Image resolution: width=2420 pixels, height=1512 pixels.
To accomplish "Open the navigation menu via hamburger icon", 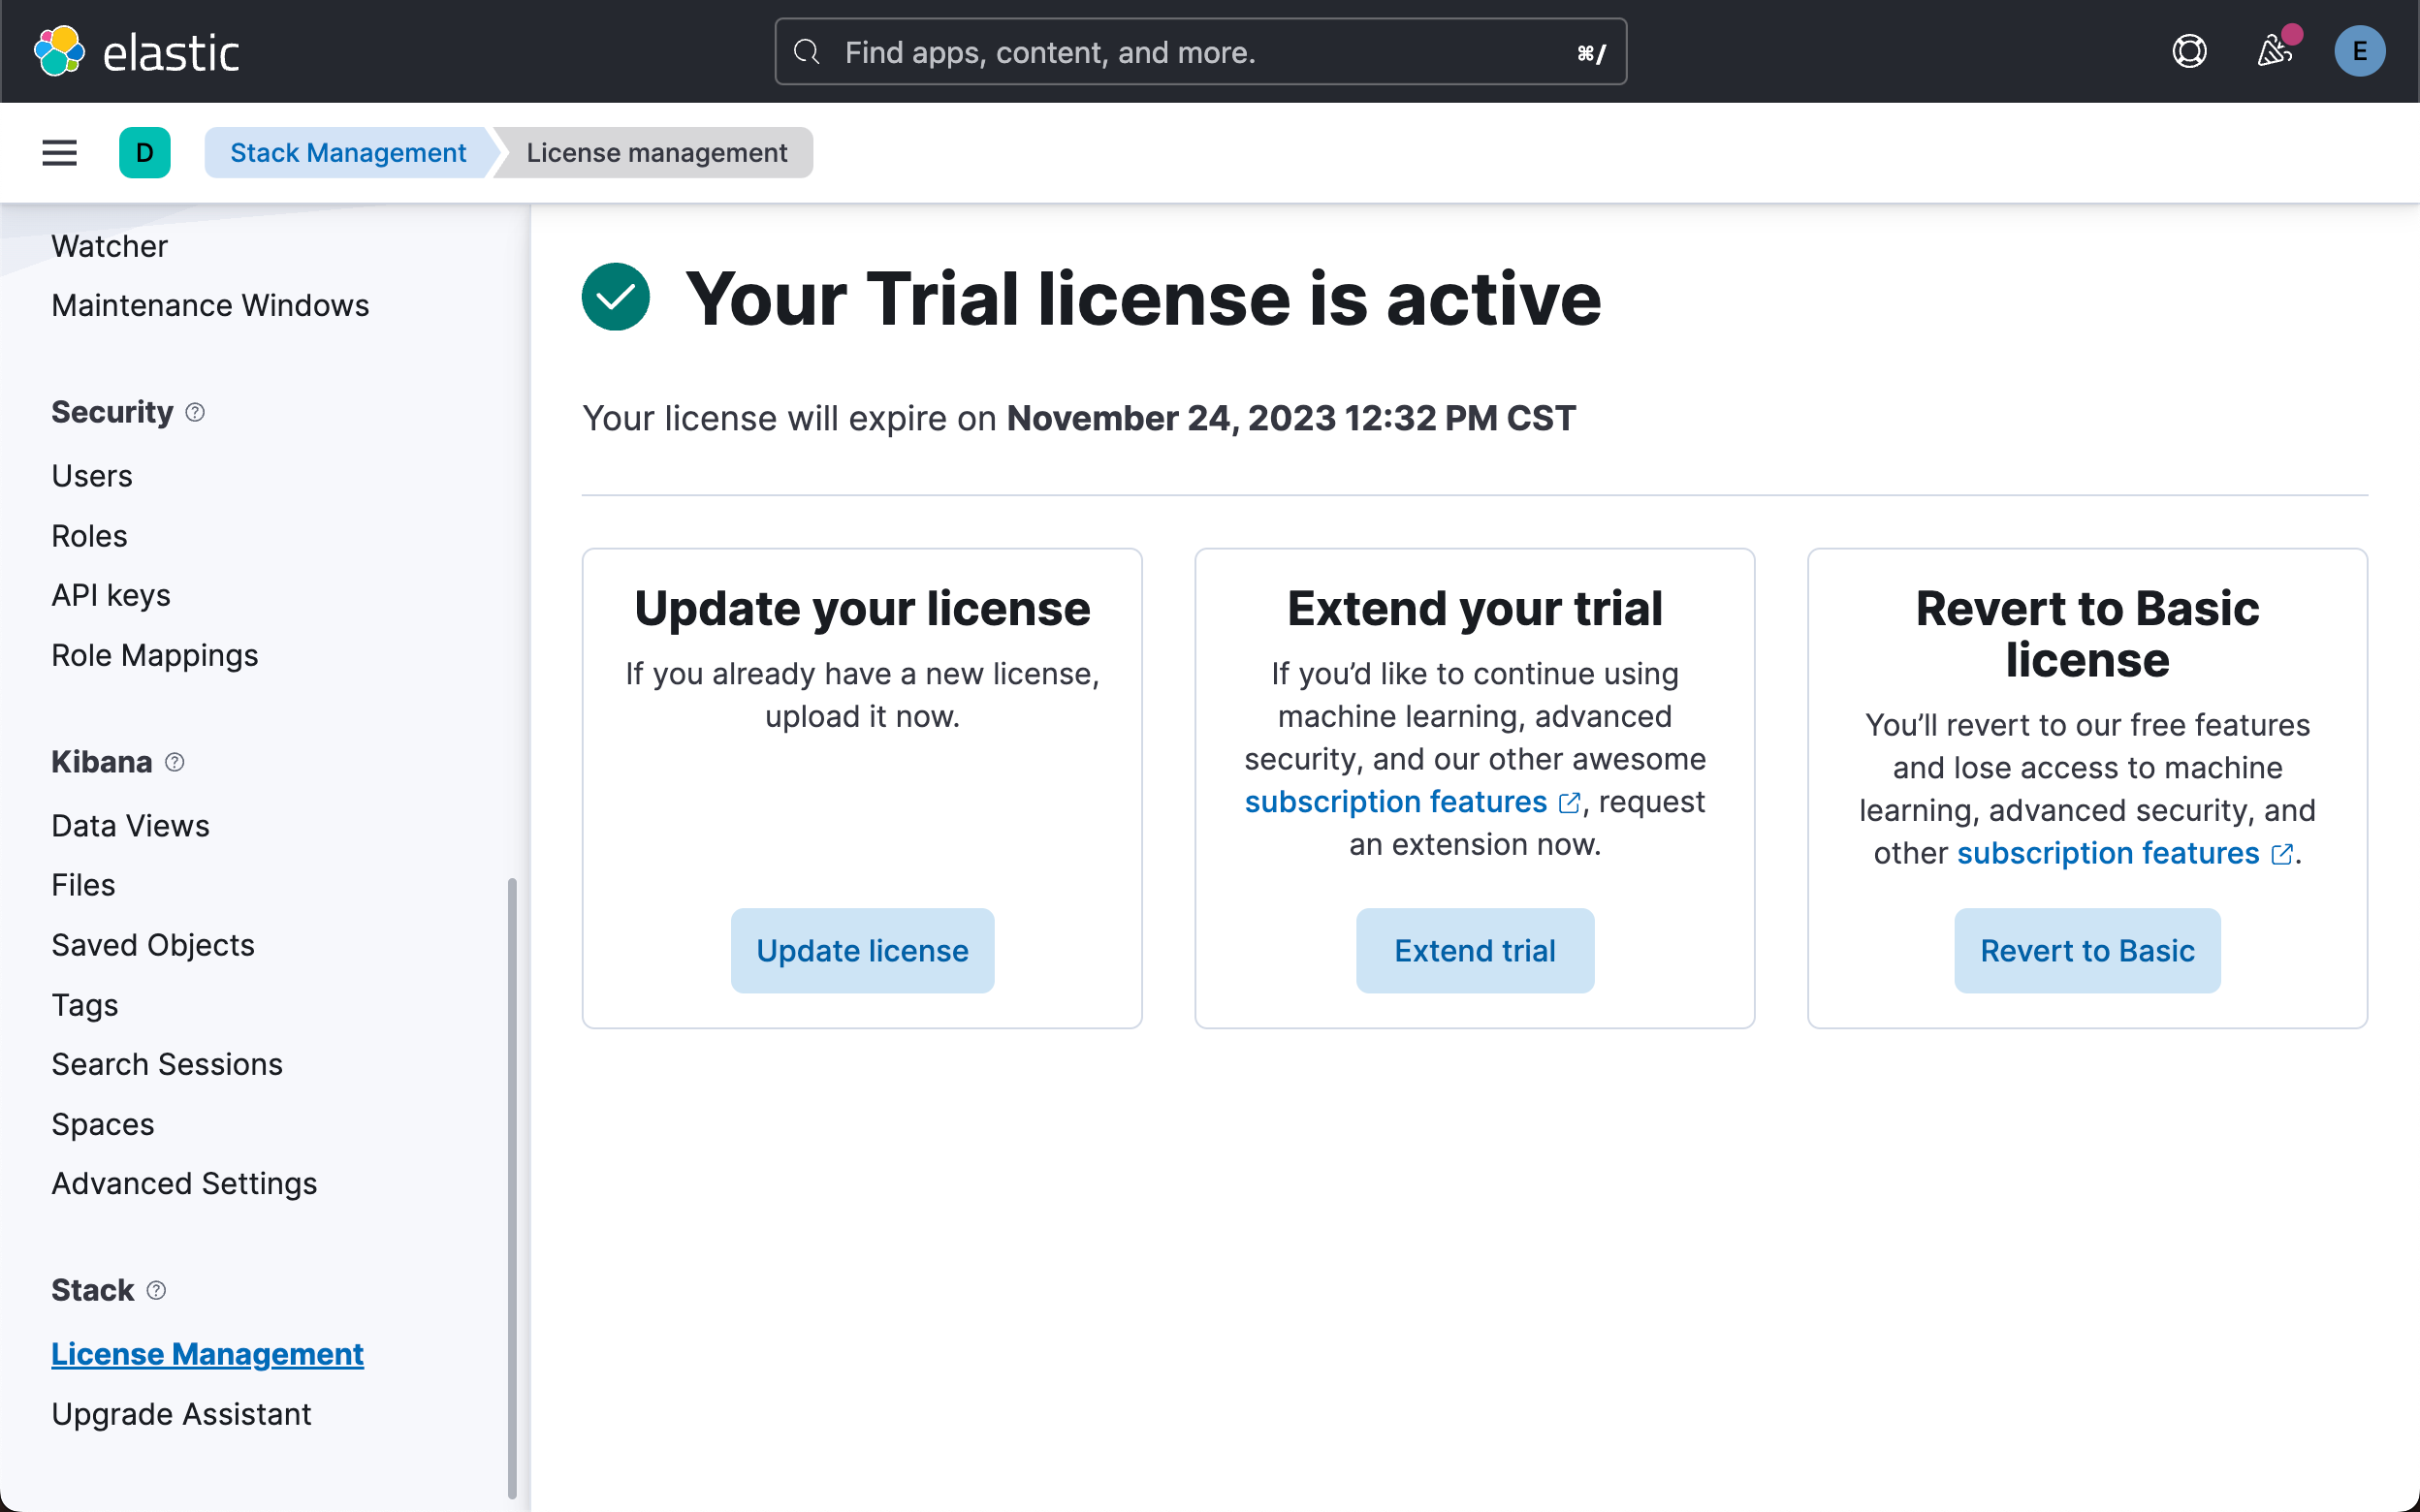I will 59,152.
